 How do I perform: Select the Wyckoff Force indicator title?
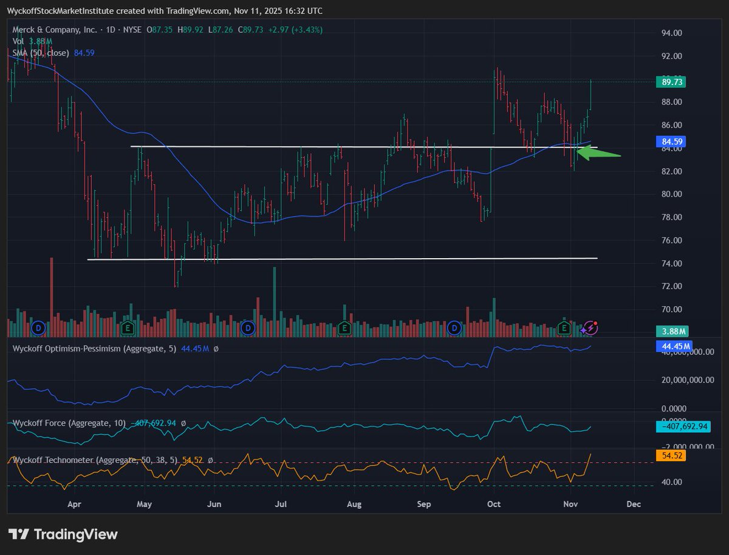click(x=69, y=423)
